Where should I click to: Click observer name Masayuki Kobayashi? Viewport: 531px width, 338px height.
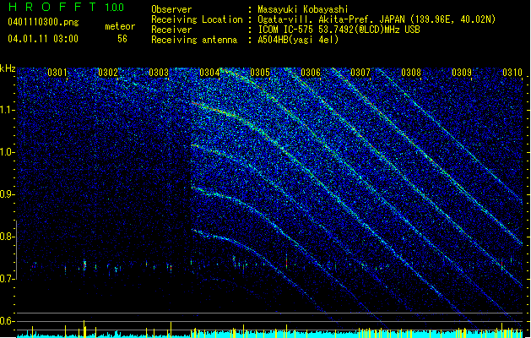(302, 9)
